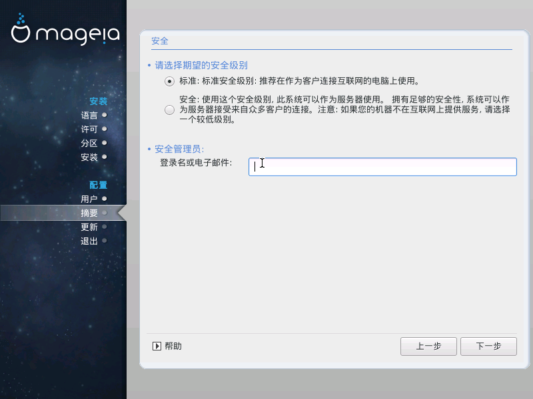Viewport: 533px width, 399px height.
Task: Select the 安全 server security level radio button
Action: (x=169, y=110)
